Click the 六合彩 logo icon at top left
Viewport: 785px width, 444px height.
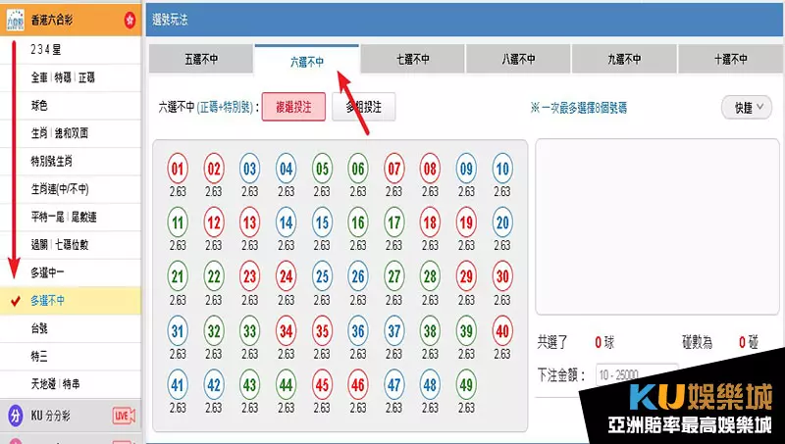pyautogui.click(x=14, y=19)
